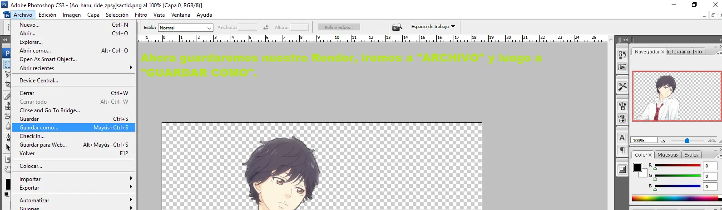Click the blue B color slider
Viewport: 722px width, 210px height.
point(677,186)
